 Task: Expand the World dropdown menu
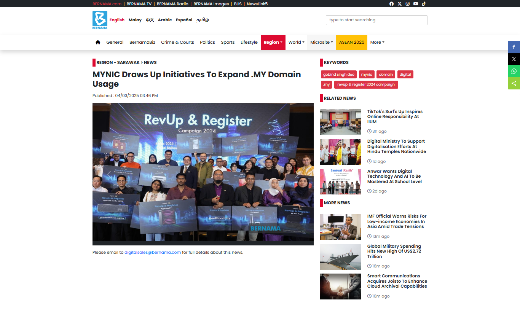(296, 42)
